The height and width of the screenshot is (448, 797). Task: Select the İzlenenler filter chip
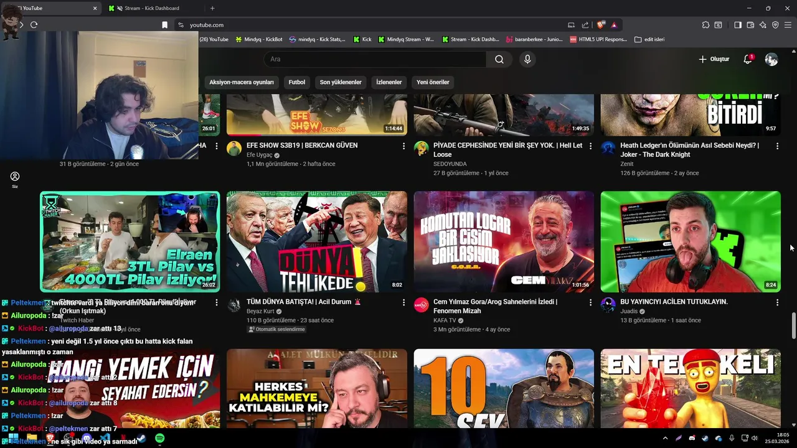(389, 82)
